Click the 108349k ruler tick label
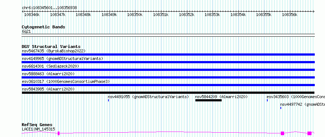 [x=110, y=15]
